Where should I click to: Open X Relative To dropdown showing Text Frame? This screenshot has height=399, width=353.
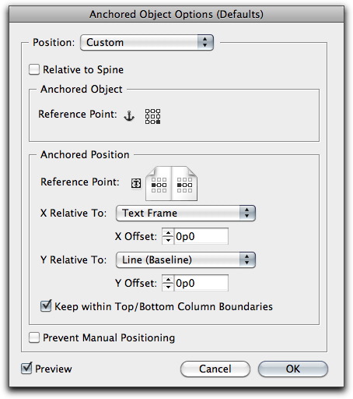tap(186, 213)
